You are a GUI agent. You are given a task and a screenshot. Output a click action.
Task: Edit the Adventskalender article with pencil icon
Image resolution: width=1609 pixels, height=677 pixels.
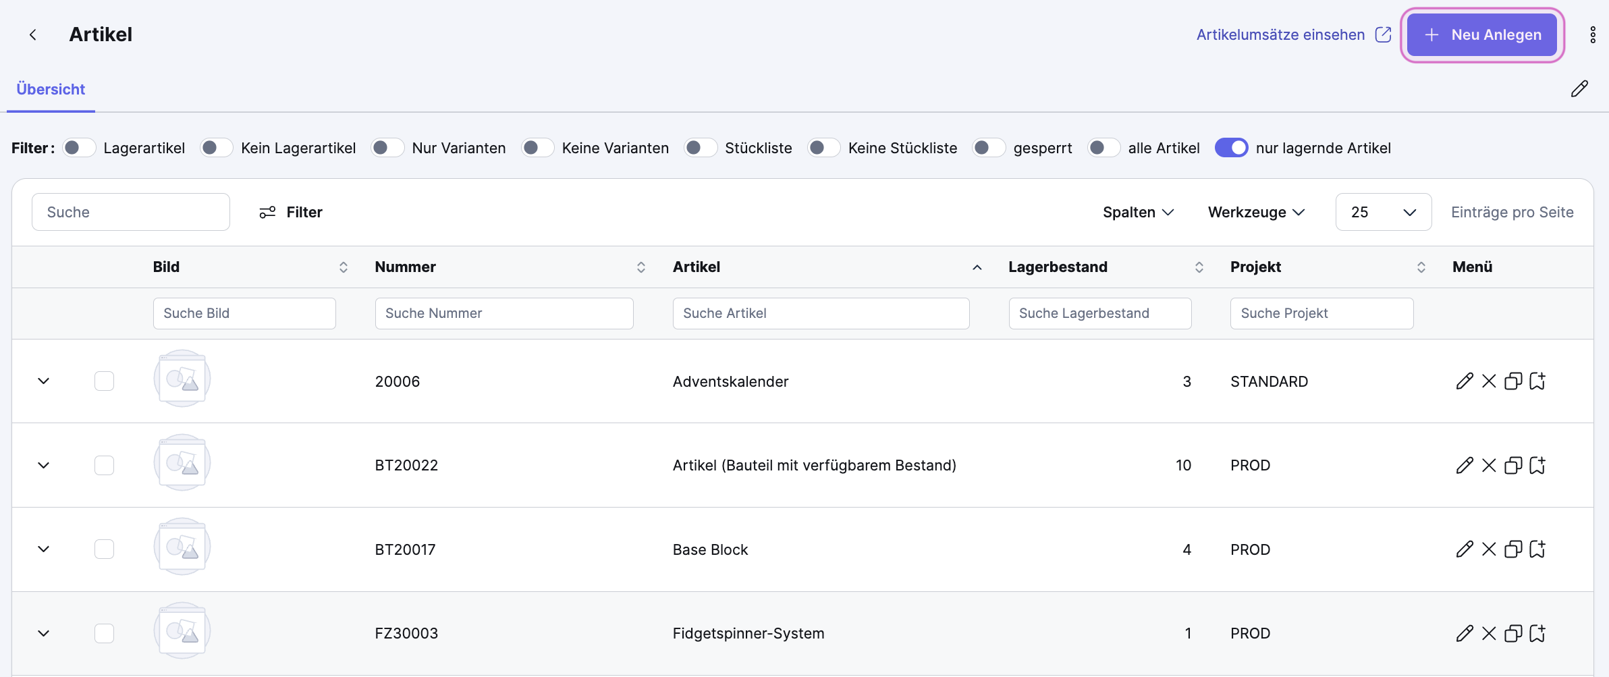click(x=1464, y=381)
